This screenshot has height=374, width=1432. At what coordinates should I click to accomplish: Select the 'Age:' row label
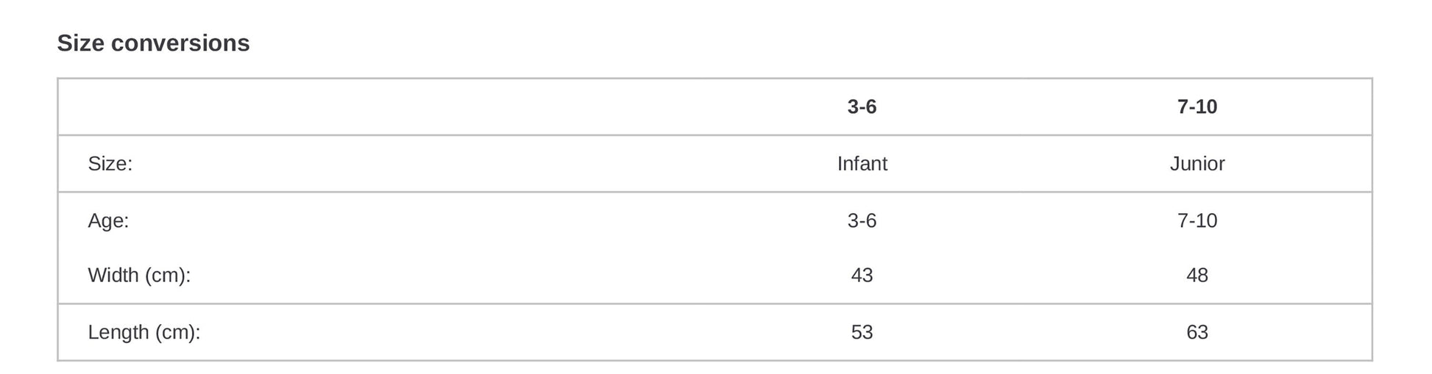click(108, 220)
